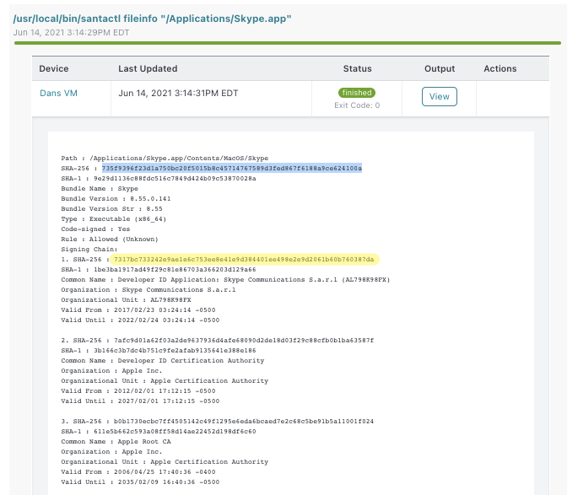Click the Common Name Skype Communications S.a.r.l line
The height and width of the screenshot is (495, 567).
click(x=225, y=280)
